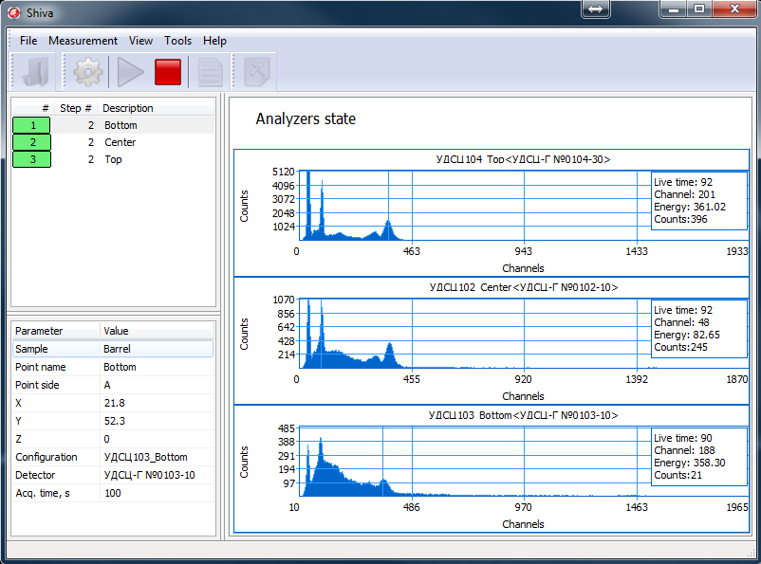761x564 pixels.
Task: Select the Center row in points list
Action: pos(121,142)
